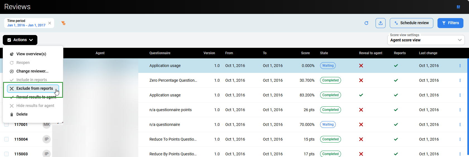Open three-dot menu for Zero Percentage Questionnaire row
Screen dimensions: 469x157
460,81
